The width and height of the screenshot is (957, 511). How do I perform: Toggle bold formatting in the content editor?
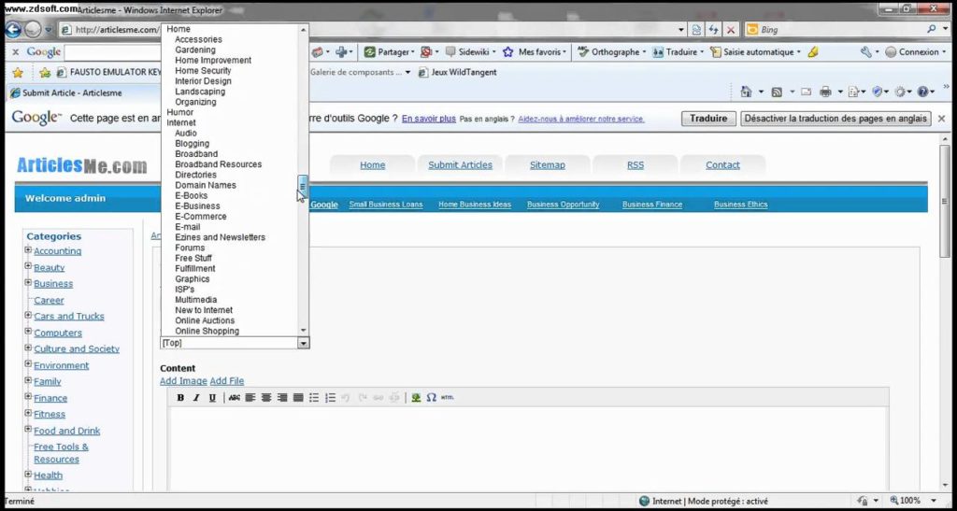(180, 398)
